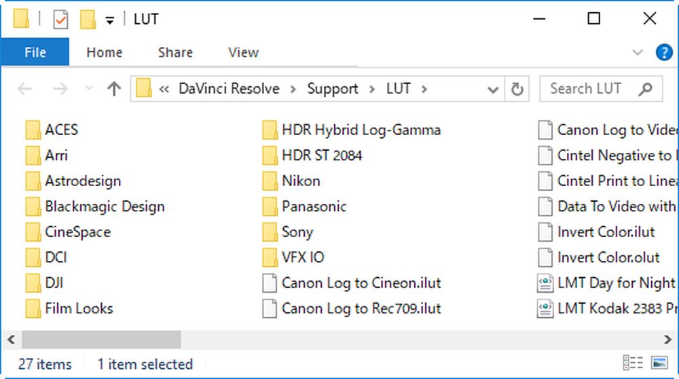Viewport: 679px width, 379px height.
Task: Expand chevron after DaVinci Resolve breadcrumb
Action: coord(293,89)
